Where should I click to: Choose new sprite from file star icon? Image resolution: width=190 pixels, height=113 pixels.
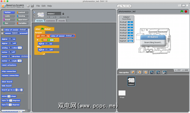point(139,72)
